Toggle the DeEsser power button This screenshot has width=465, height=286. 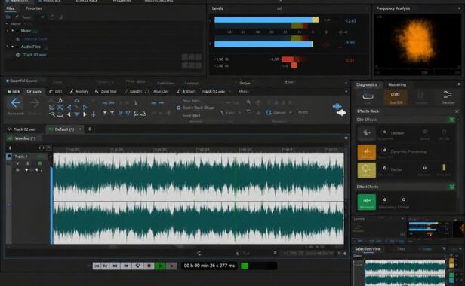[x=385, y=132]
